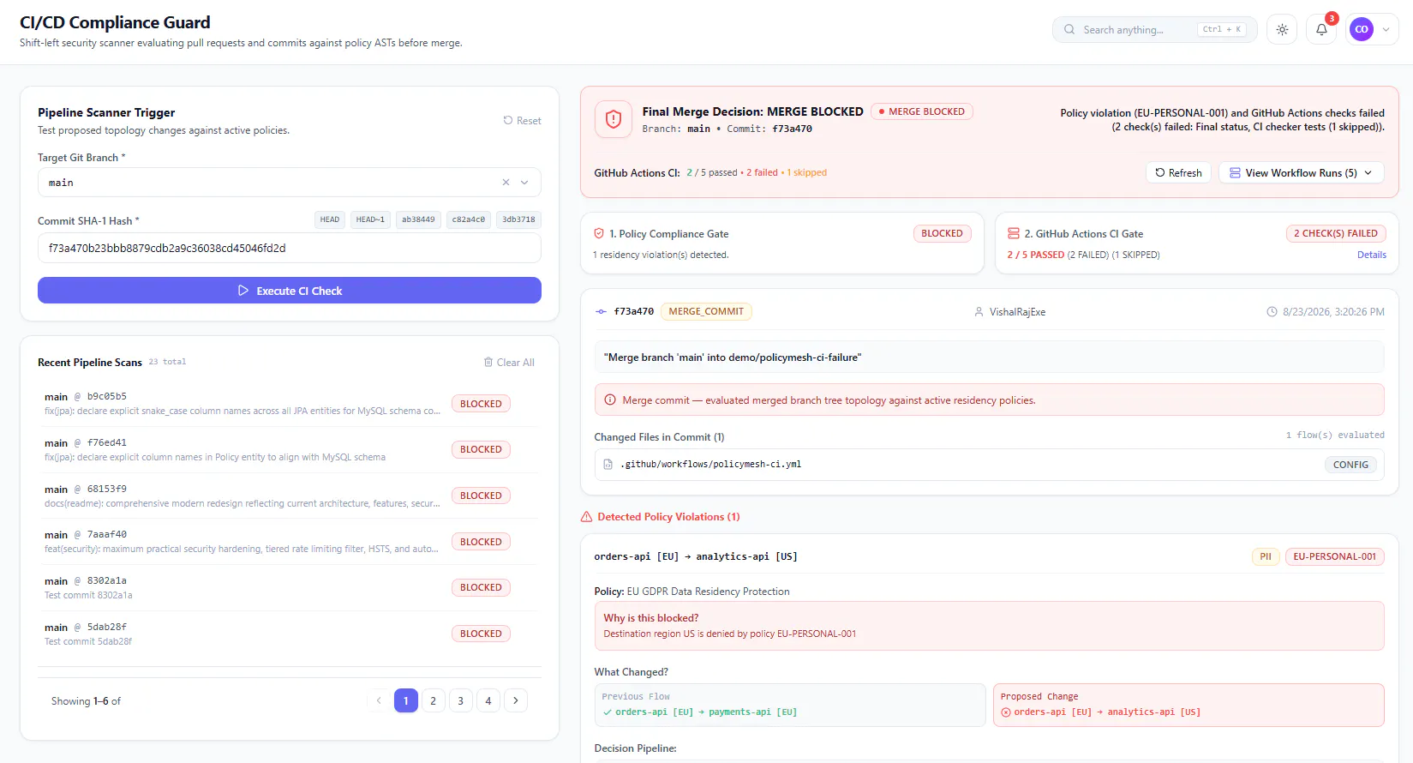The image size is (1413, 763).
Task: Click the EU-PERSONAL-001 policy badge
Action: (1334, 556)
